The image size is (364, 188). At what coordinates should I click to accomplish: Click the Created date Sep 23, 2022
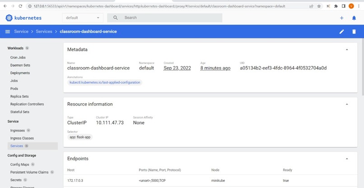177,68
